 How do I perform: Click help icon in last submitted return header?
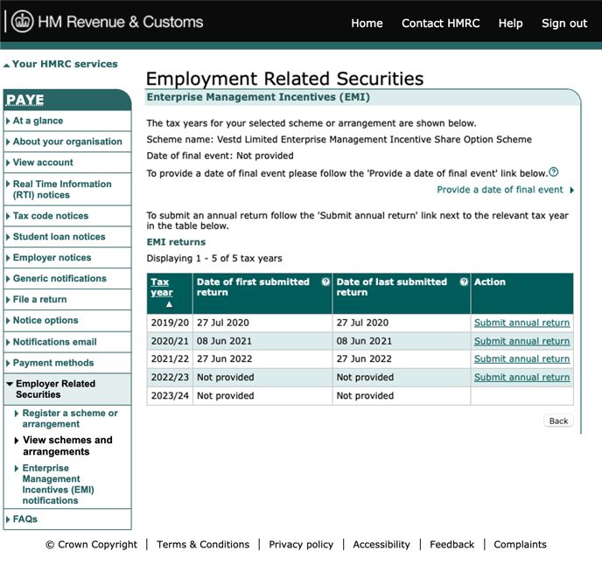pos(464,282)
